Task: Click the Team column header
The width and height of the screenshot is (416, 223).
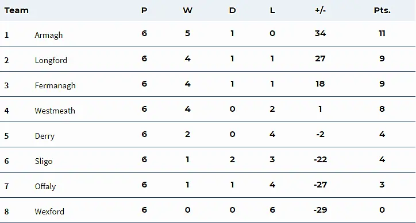Action: [x=16, y=10]
